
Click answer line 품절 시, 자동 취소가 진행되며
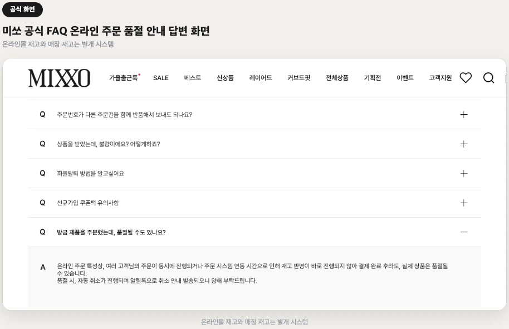pos(157,281)
